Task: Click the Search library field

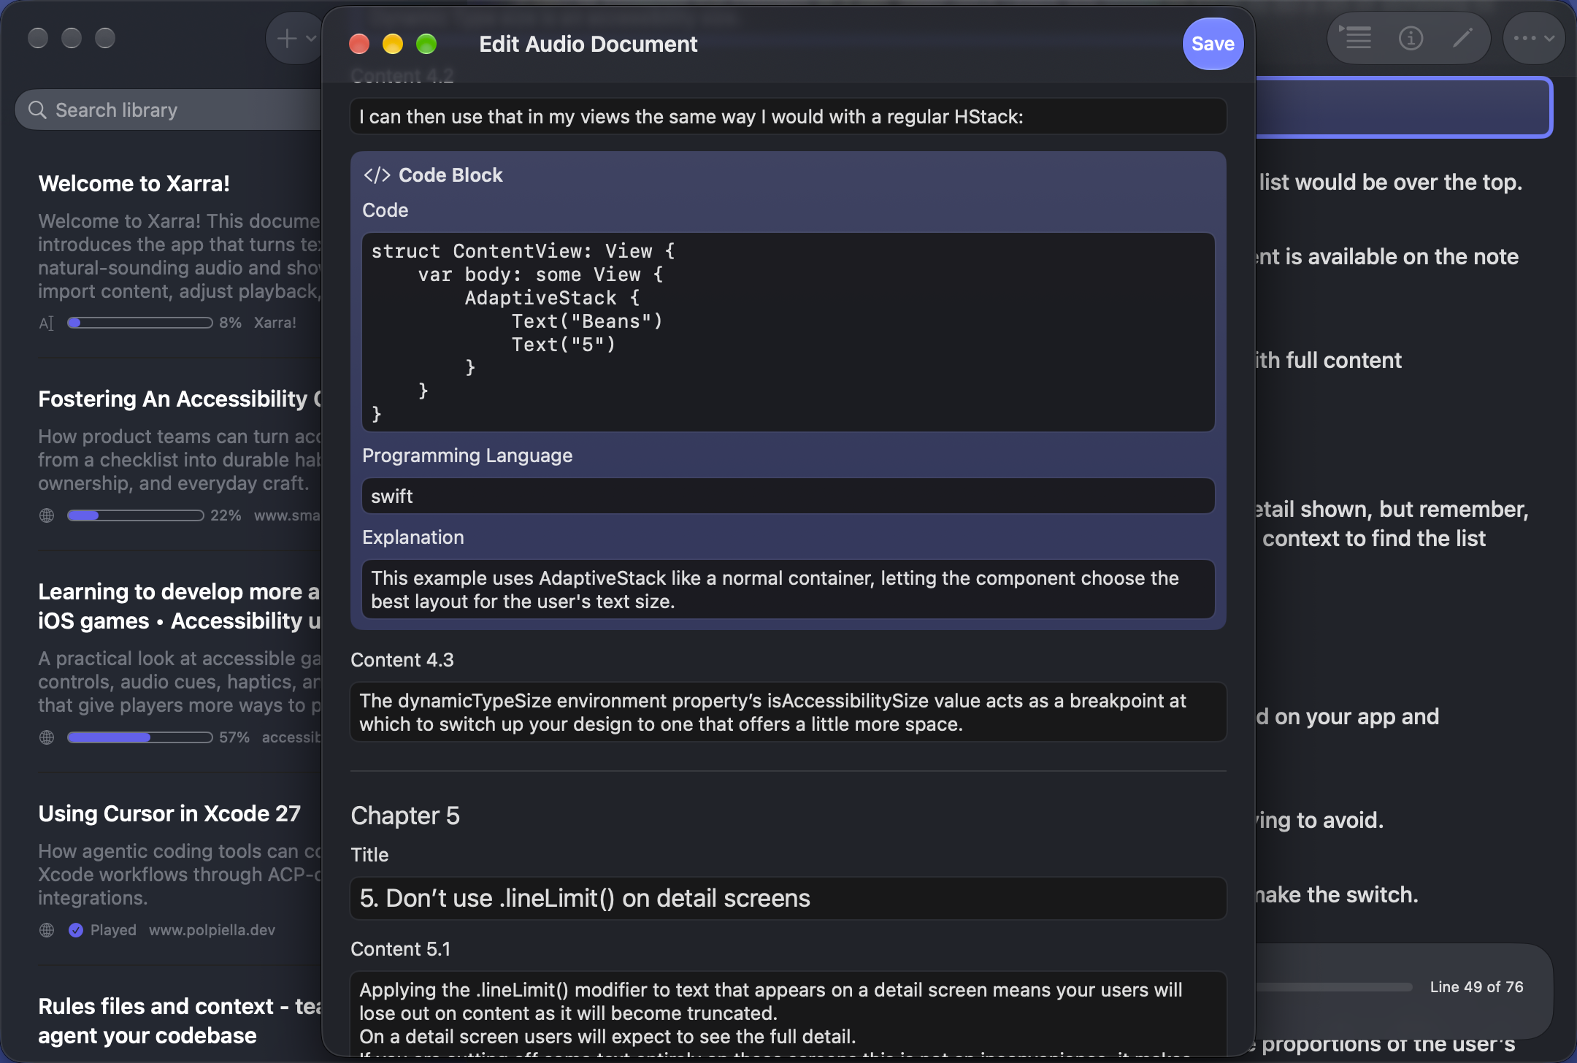Action: click(169, 110)
